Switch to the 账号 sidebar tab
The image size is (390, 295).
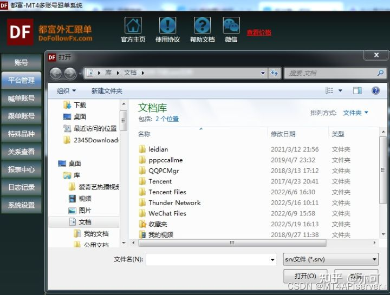pos(21,62)
